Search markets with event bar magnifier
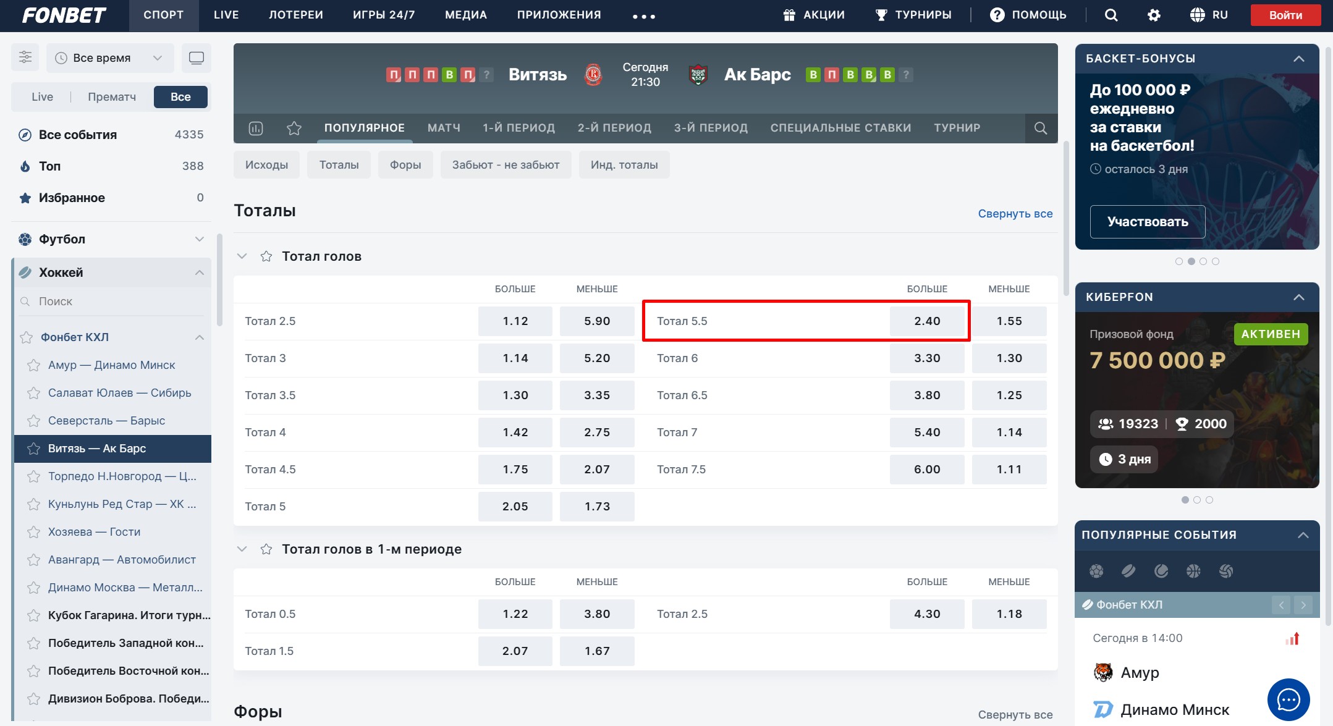 [x=1041, y=128]
